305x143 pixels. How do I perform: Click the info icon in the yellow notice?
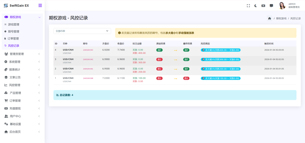click(x=119, y=33)
